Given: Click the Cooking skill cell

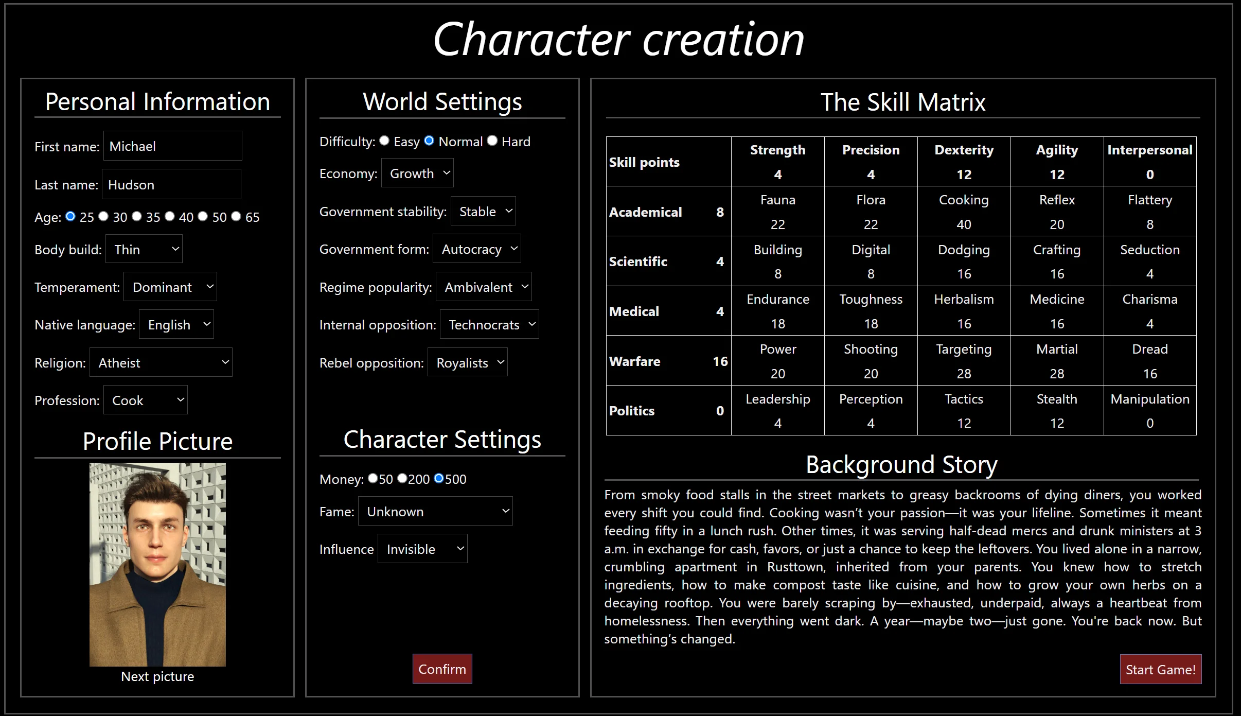Looking at the screenshot, I should pyautogui.click(x=964, y=212).
